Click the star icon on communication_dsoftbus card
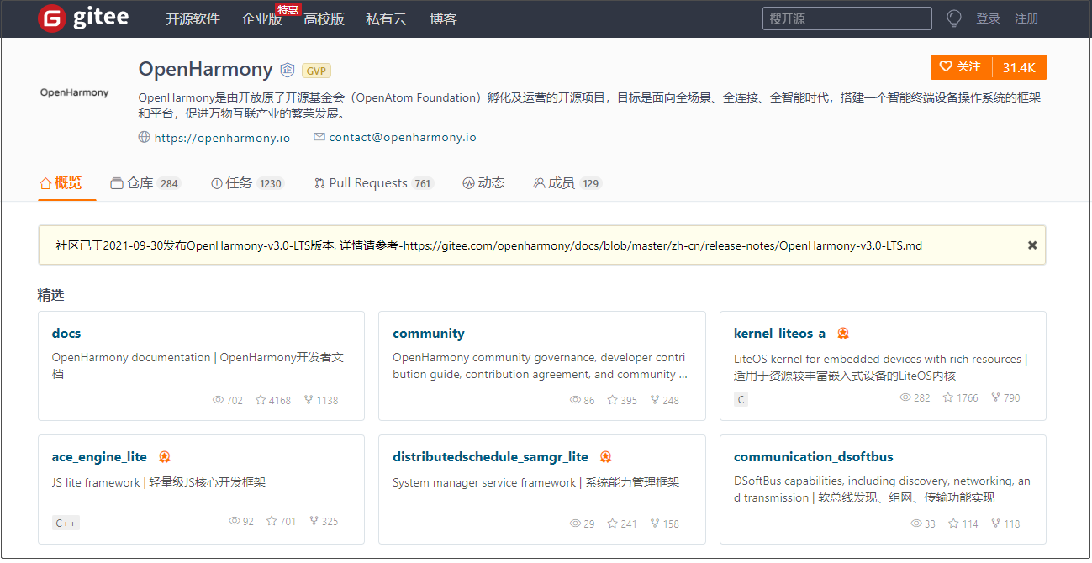 (953, 524)
